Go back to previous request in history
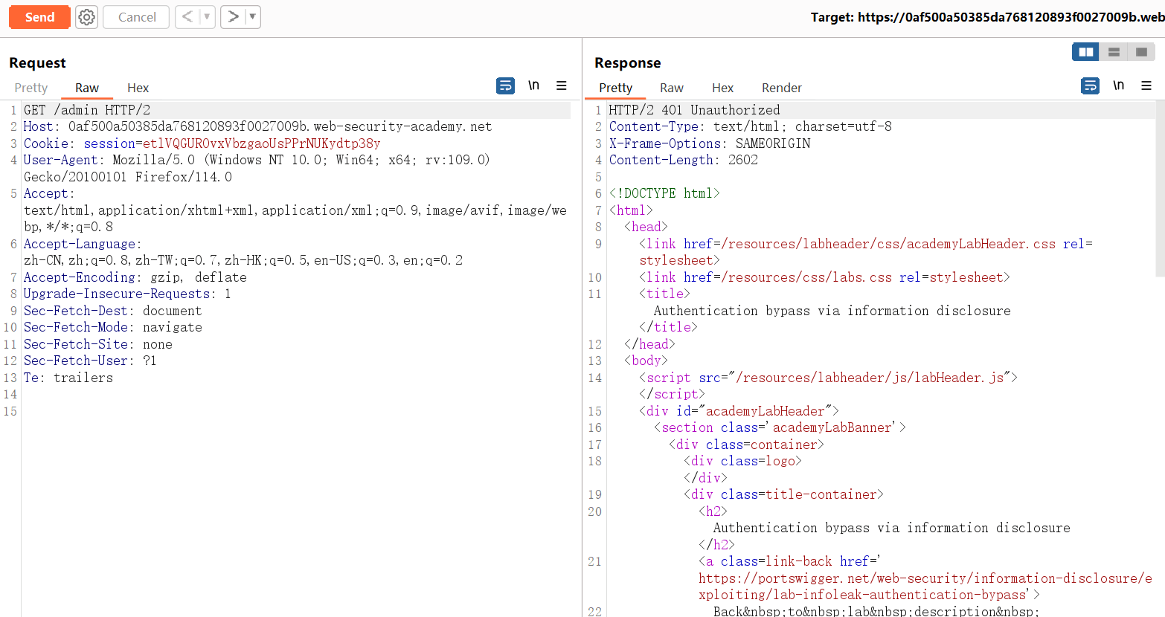The image size is (1165, 617). 187,17
